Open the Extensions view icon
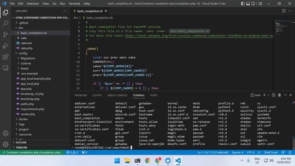This screenshot has width=295, height=166. tap(6, 57)
